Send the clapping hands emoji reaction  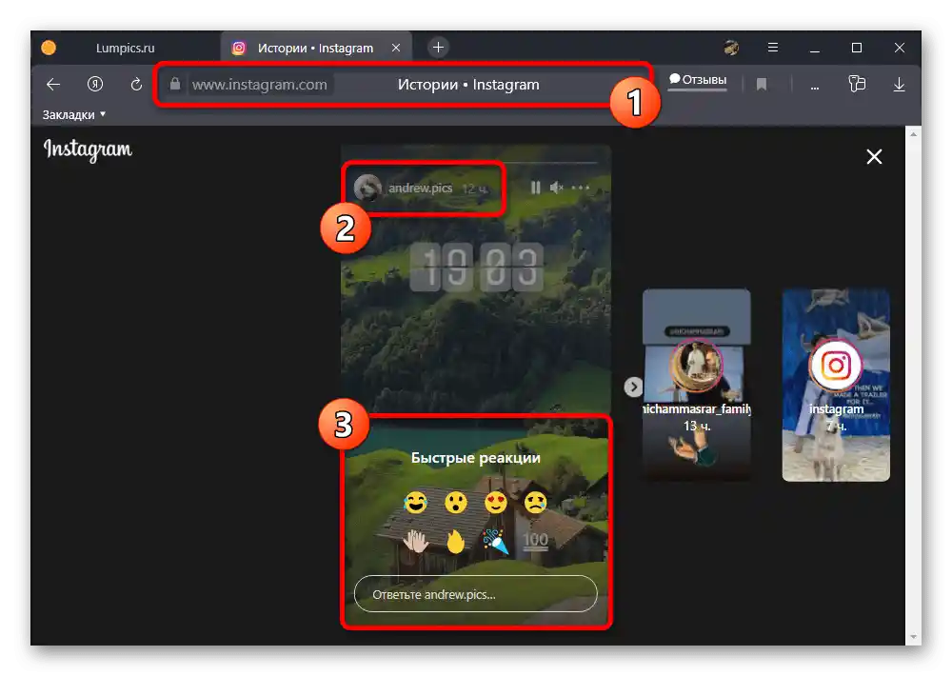(416, 541)
